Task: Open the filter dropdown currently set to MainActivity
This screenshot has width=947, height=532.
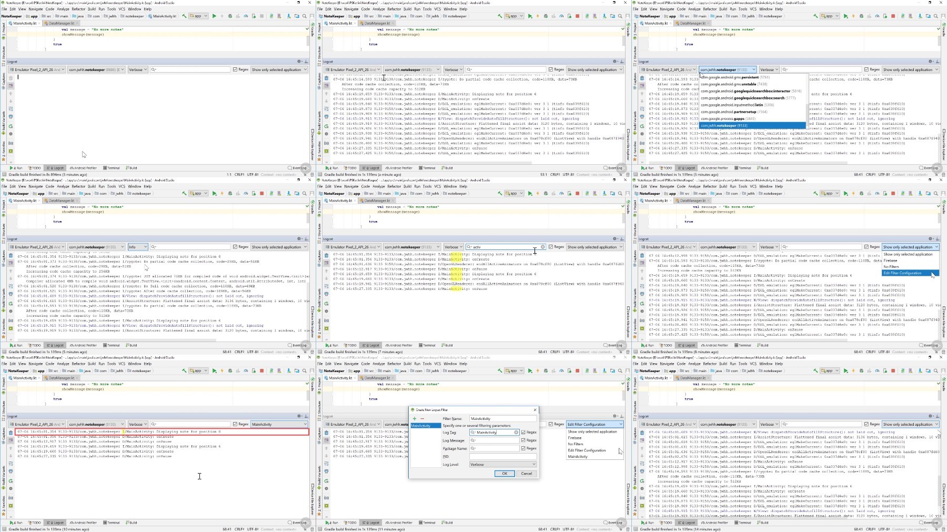Action: point(279,424)
